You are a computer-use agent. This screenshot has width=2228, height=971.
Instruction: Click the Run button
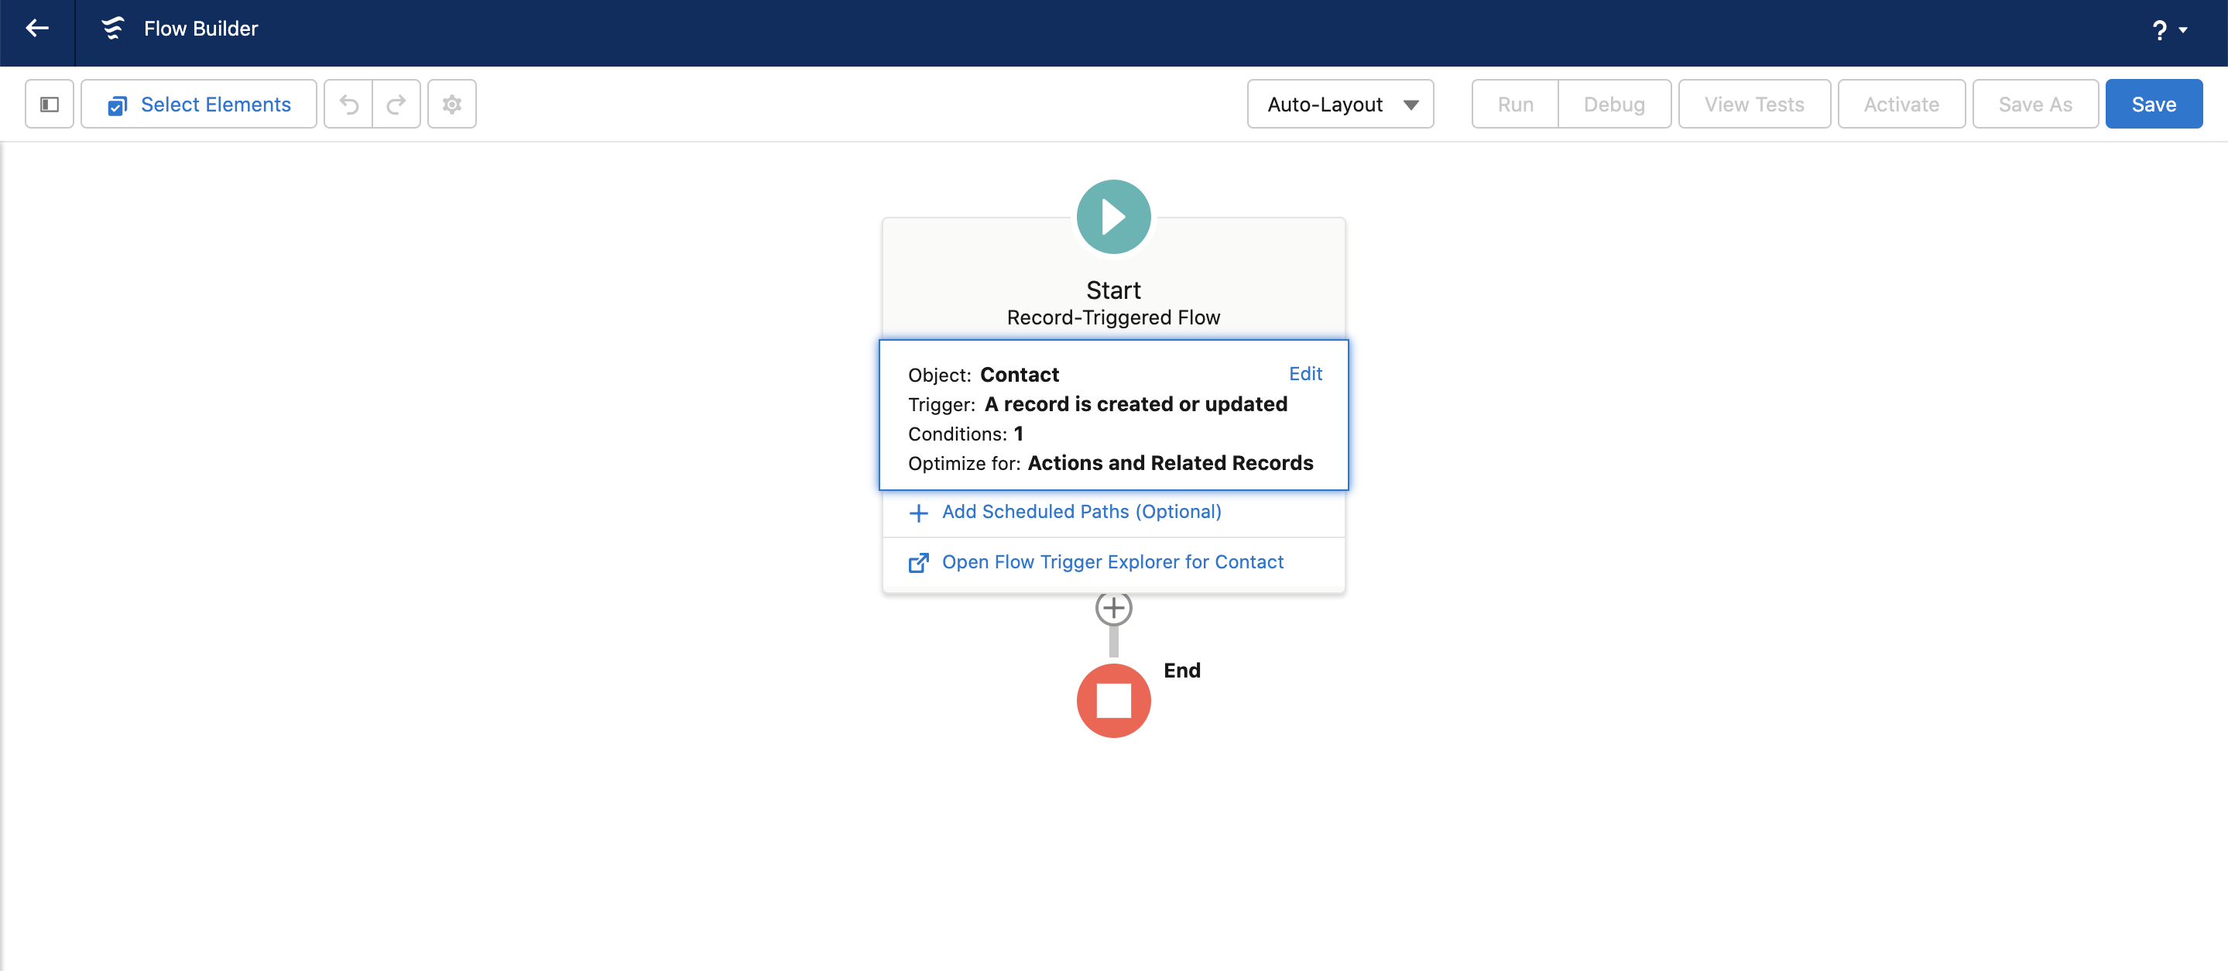[x=1514, y=105]
